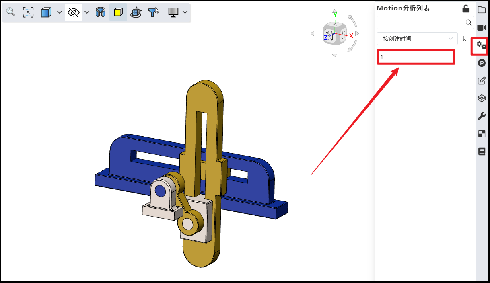Open the 按创建时间 sort dropdown
Viewport: 490px width, 283px height.
click(417, 39)
